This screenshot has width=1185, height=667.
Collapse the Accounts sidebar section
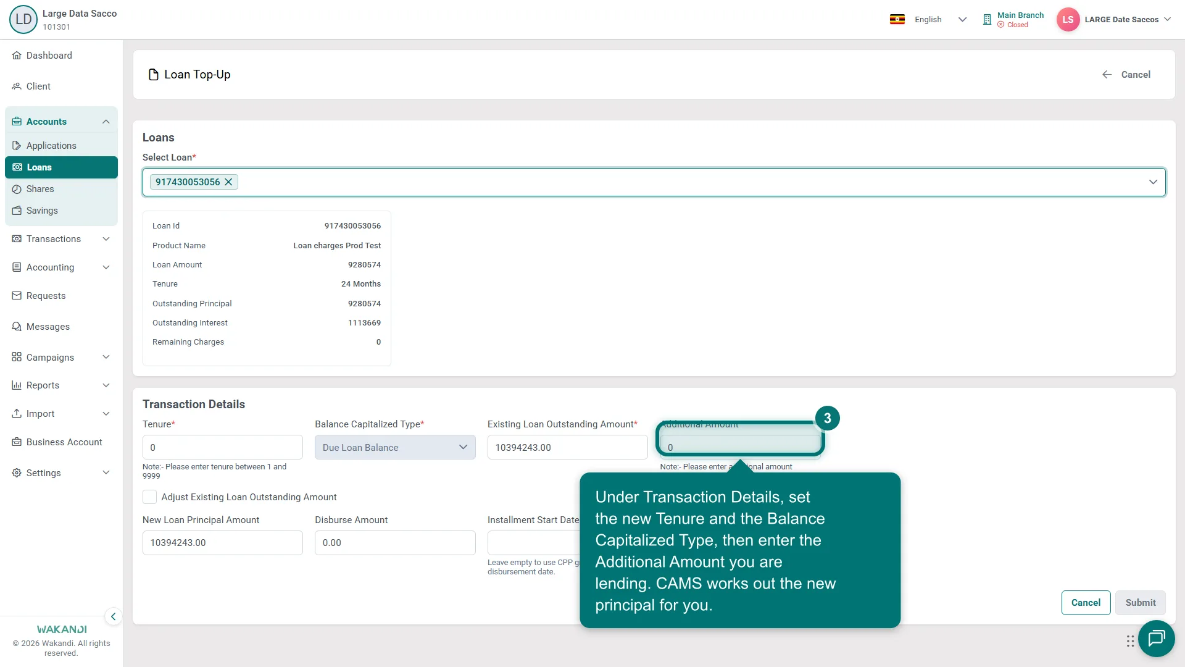coord(106,122)
